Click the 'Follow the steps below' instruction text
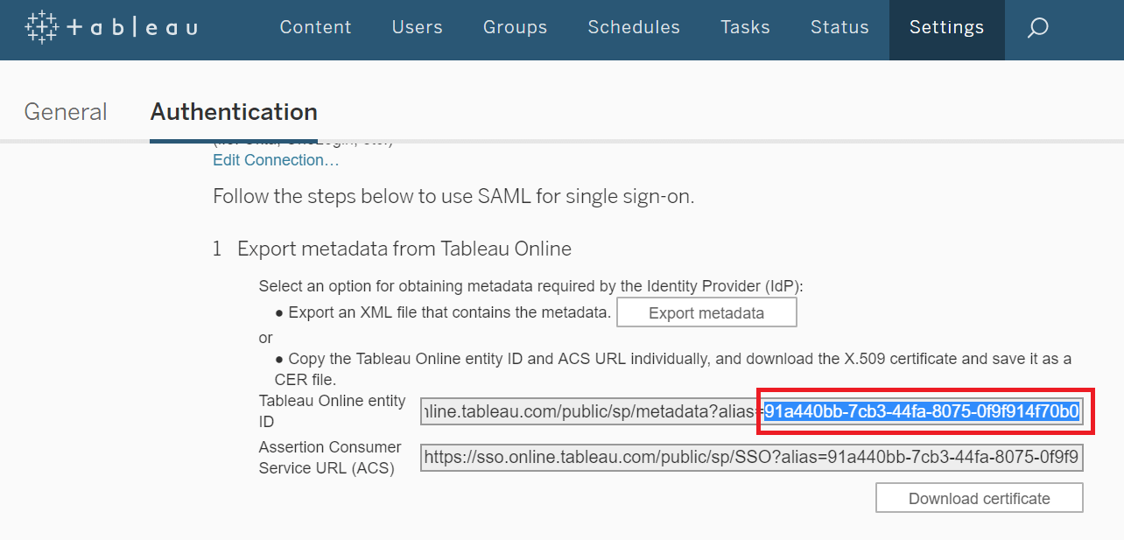Image resolution: width=1124 pixels, height=540 pixels. (x=453, y=196)
